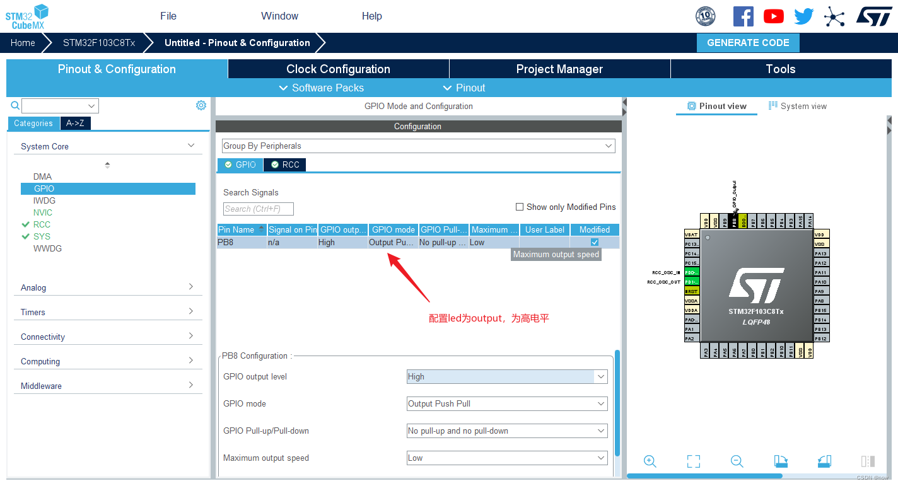This screenshot has width=898, height=486.
Task: Go to the STM32F103C8Tx breadcrumb
Action: pos(99,43)
